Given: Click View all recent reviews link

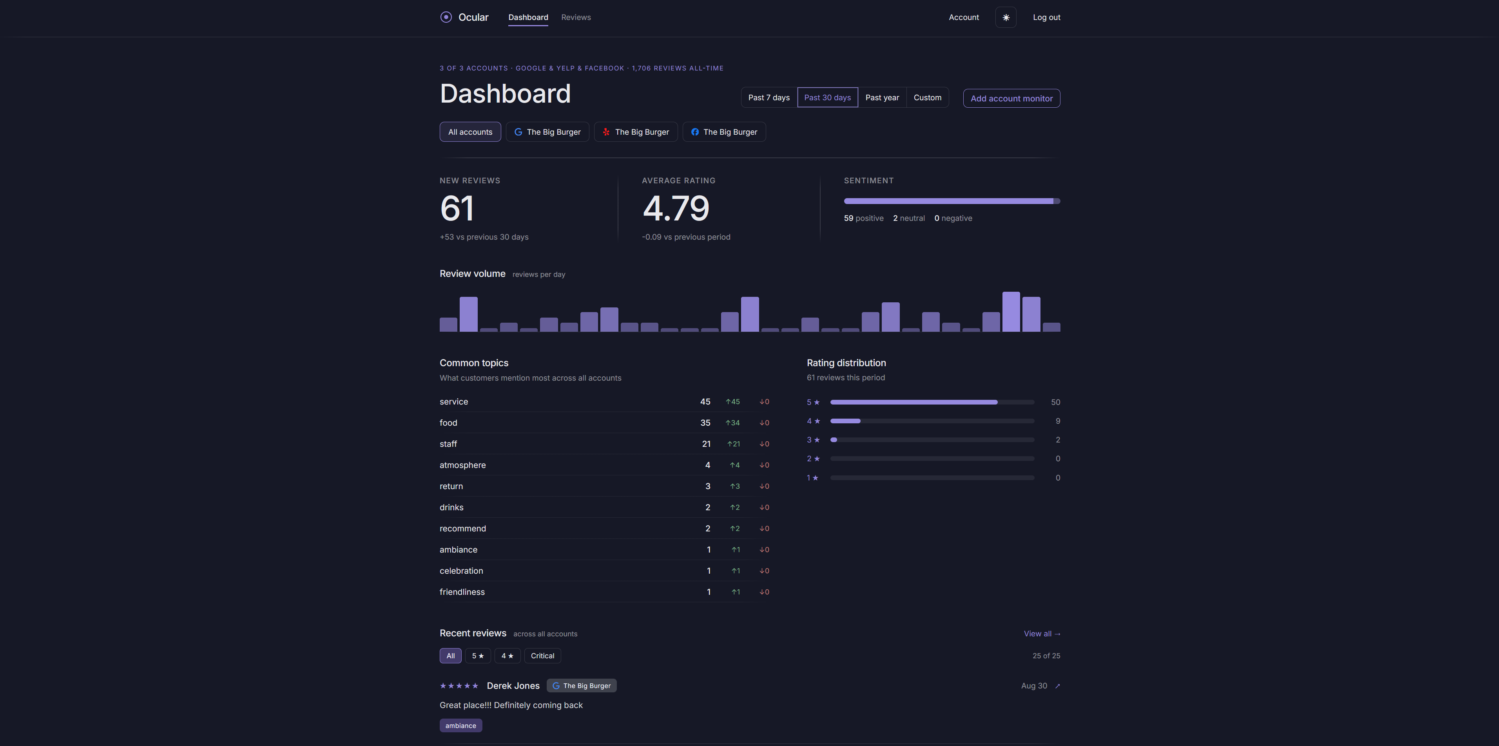Looking at the screenshot, I should coord(1042,634).
